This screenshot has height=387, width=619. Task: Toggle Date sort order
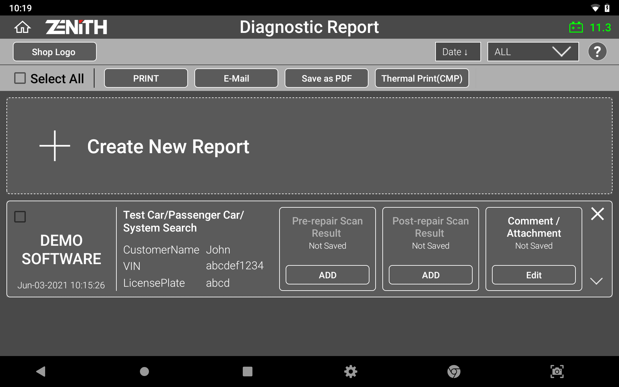point(458,52)
